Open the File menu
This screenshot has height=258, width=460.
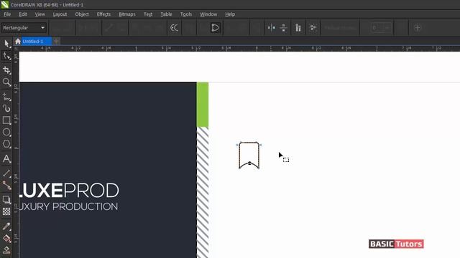[x=7, y=14]
